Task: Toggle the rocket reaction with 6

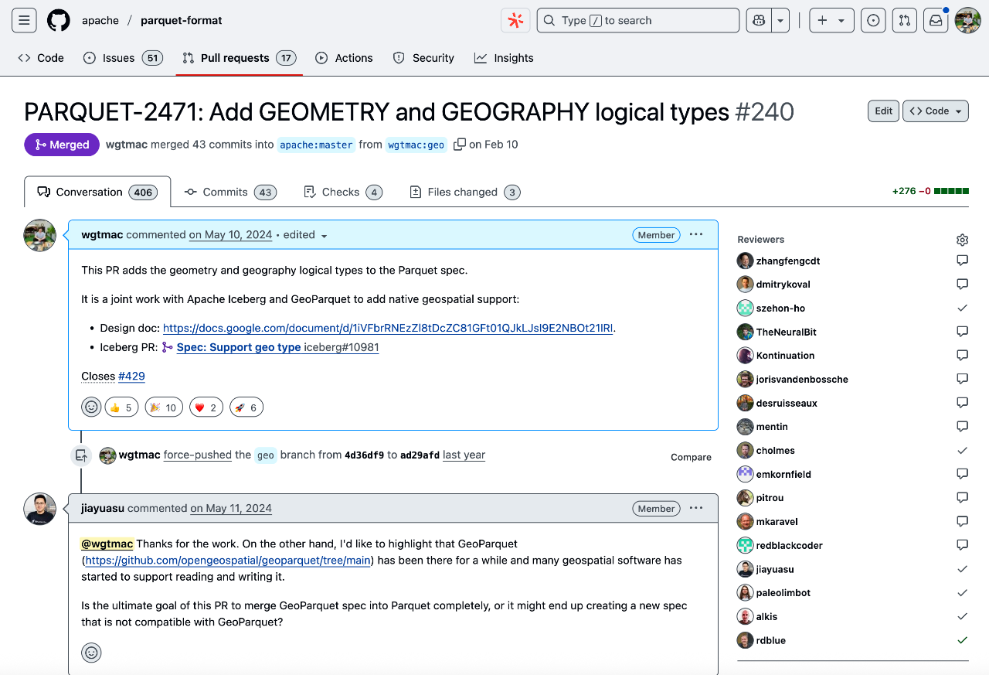Action: tap(246, 407)
